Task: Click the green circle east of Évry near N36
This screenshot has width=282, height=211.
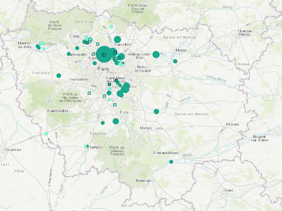Action: [156, 111]
